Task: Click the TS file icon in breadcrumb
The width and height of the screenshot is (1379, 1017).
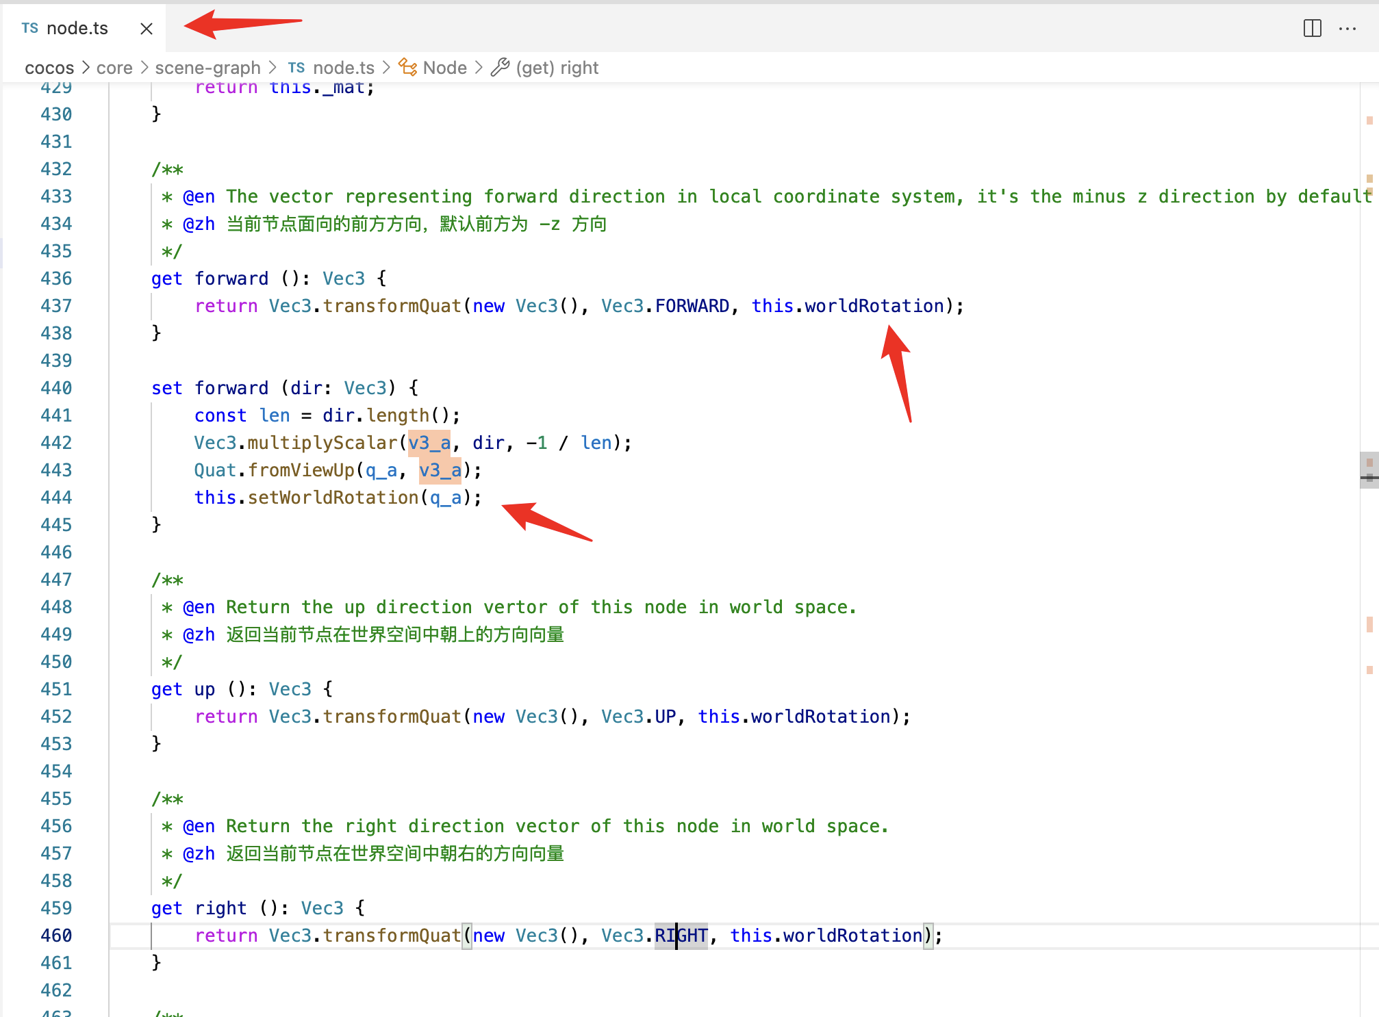Action: pos(296,68)
